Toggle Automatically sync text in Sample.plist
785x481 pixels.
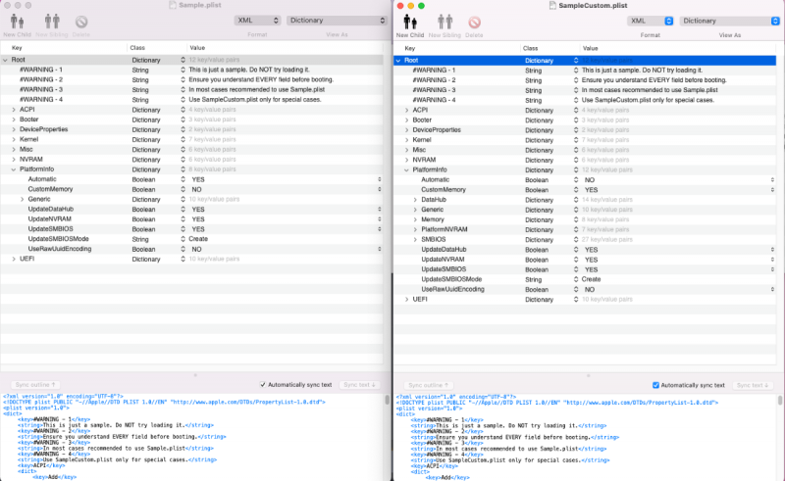pos(262,384)
